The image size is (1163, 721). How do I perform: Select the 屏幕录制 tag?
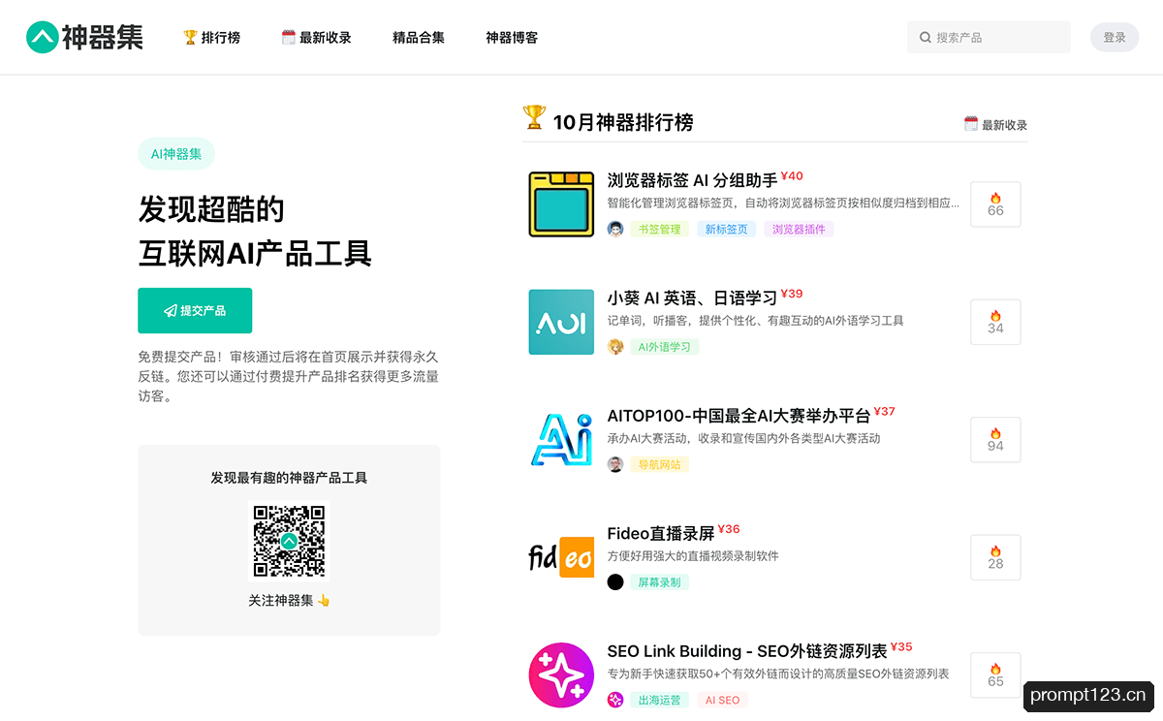click(659, 582)
